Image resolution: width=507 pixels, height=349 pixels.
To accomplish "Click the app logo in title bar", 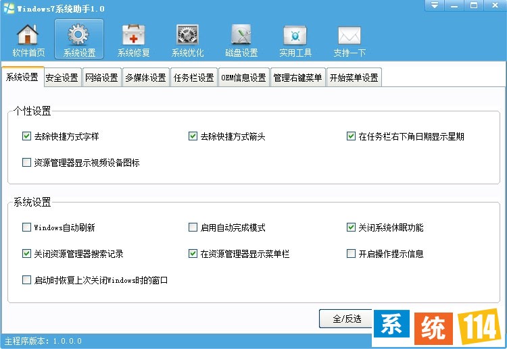I will pos(9,8).
